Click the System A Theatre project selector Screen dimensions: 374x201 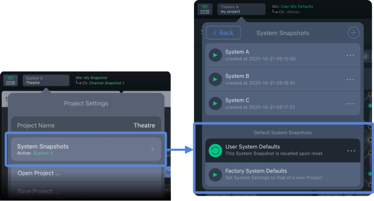pos(46,80)
